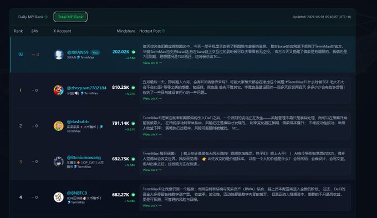Open the @BNBTC8 account link
Screen dimensions: 377x218
click(77, 193)
